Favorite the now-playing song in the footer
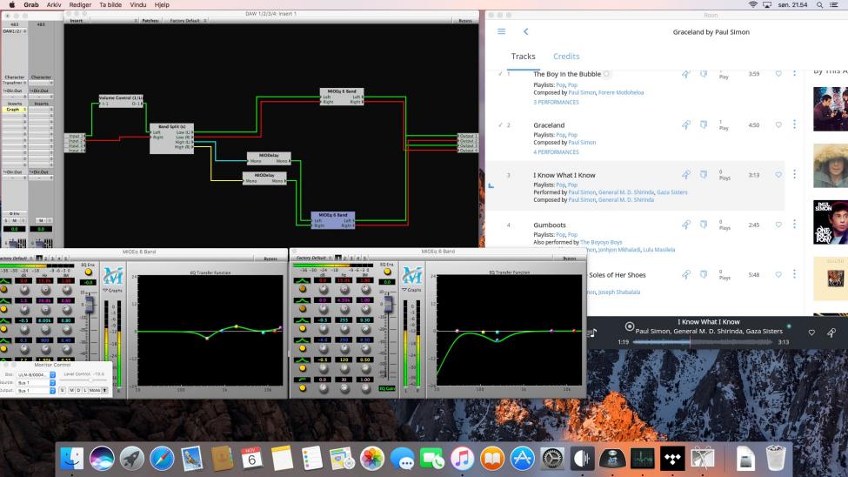Viewport: 848px width, 477px height. (811, 333)
